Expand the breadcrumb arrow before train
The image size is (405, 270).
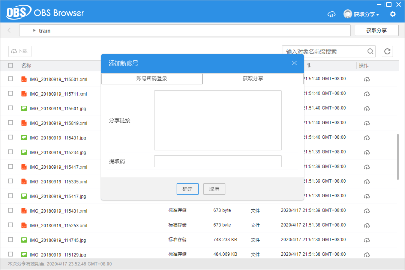[34, 30]
